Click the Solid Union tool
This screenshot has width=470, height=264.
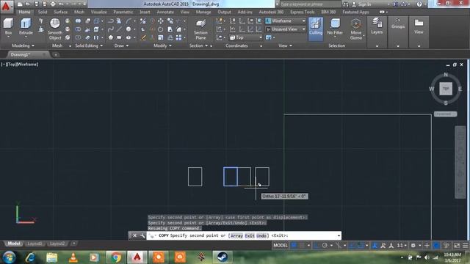click(78, 21)
